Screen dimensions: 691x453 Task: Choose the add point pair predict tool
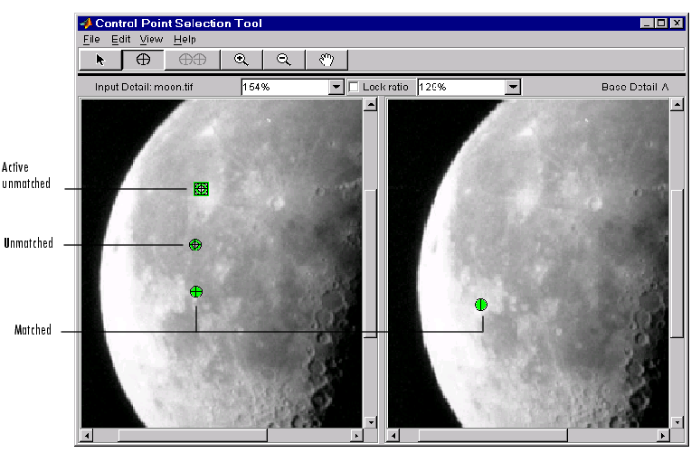click(192, 60)
